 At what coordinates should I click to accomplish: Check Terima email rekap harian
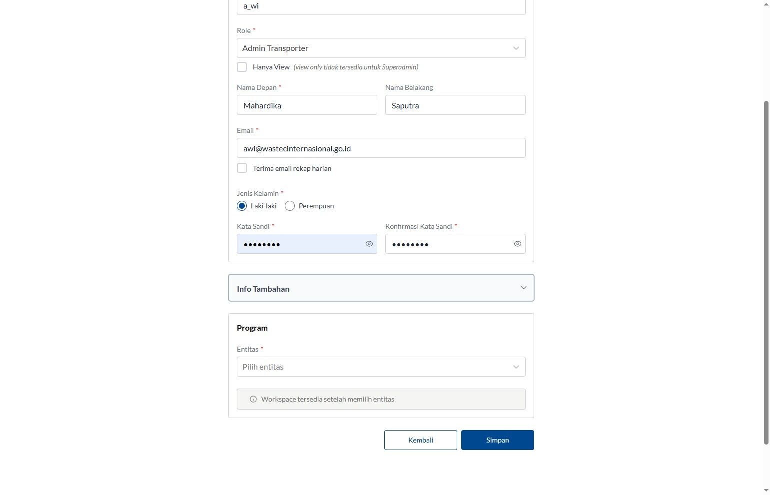pyautogui.click(x=242, y=168)
